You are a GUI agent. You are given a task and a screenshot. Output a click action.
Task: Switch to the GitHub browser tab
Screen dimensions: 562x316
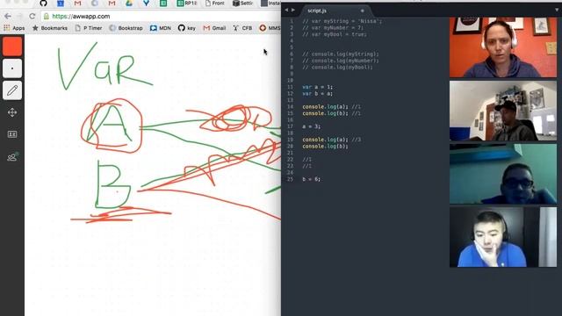click(43, 4)
